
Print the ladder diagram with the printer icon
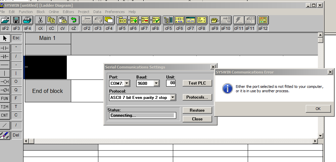tap(28, 20)
